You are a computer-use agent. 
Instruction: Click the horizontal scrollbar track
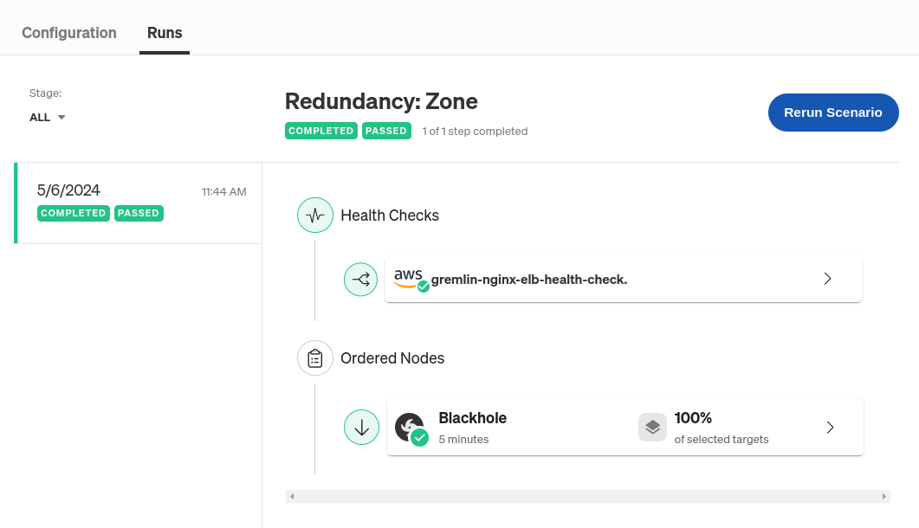pyautogui.click(x=588, y=496)
